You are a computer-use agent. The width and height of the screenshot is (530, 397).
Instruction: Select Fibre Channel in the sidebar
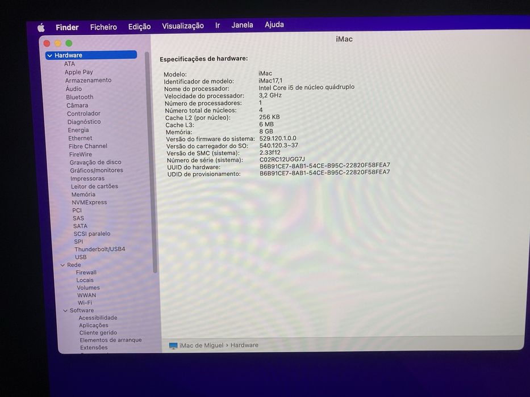pos(88,146)
